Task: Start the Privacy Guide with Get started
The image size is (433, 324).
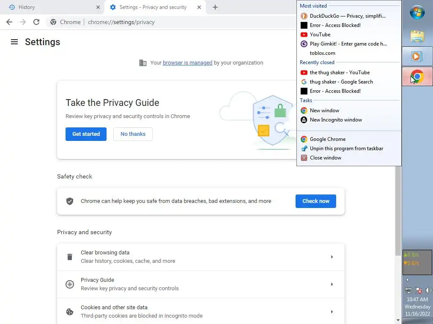Action: (86, 134)
